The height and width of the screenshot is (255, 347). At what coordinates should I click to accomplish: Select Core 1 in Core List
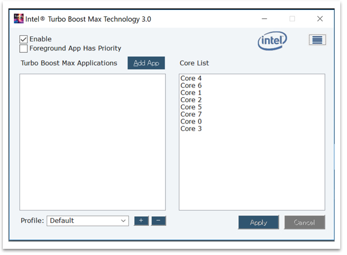[191, 93]
